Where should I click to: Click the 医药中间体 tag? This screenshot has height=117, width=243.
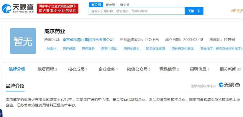[109, 49]
